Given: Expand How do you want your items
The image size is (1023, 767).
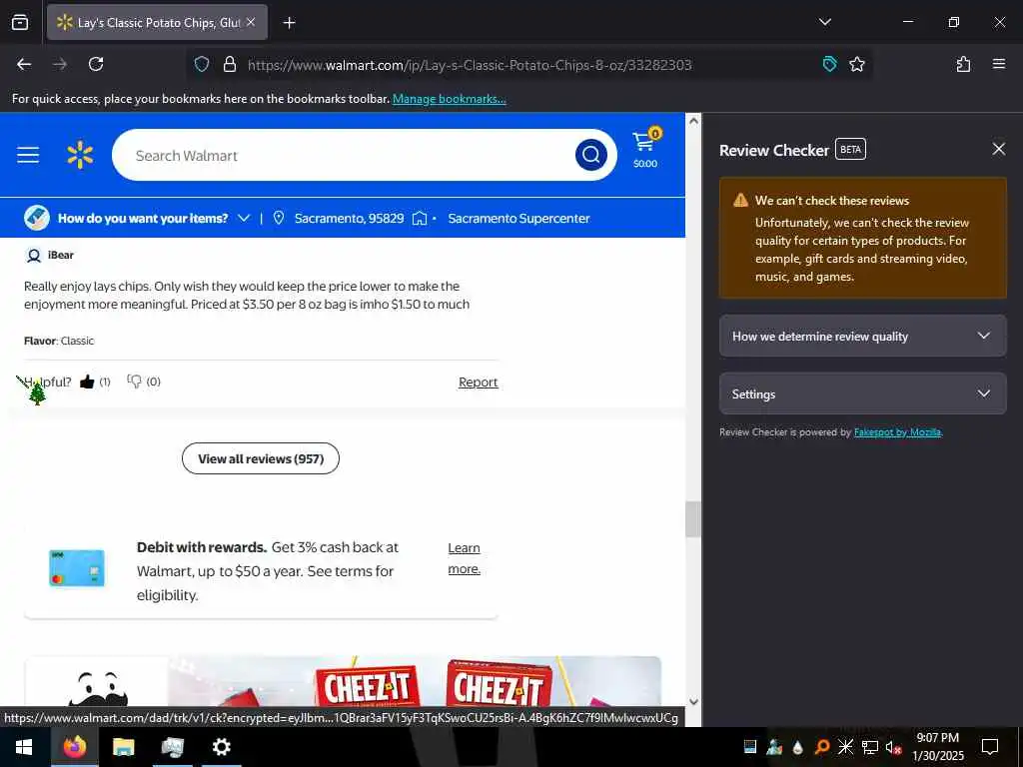Looking at the screenshot, I should pyautogui.click(x=153, y=219).
